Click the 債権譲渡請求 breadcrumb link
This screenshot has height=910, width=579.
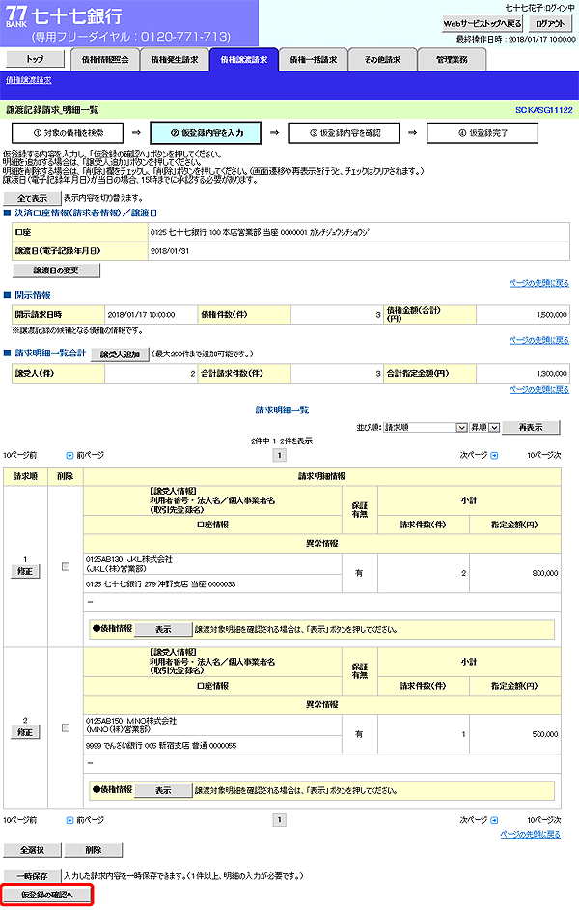28,80
